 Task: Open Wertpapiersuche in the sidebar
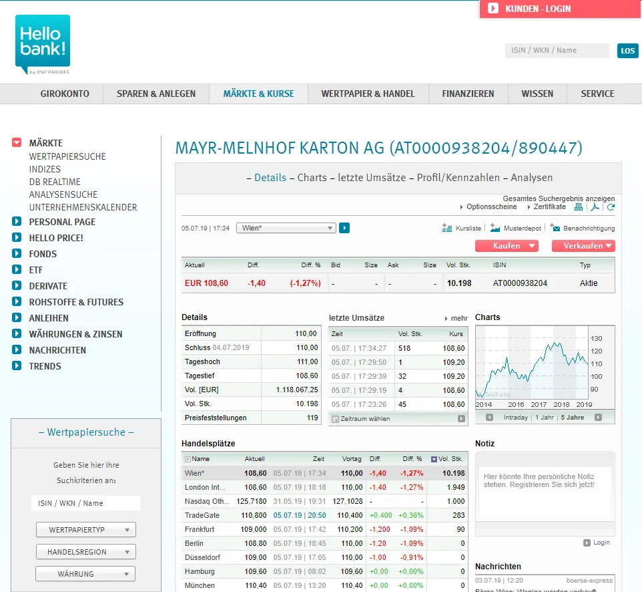(67, 156)
